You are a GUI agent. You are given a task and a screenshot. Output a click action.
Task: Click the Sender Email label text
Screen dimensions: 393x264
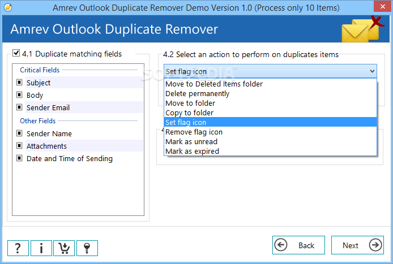click(48, 108)
